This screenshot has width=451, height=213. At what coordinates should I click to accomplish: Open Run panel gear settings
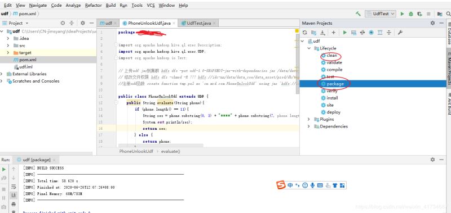point(432,160)
